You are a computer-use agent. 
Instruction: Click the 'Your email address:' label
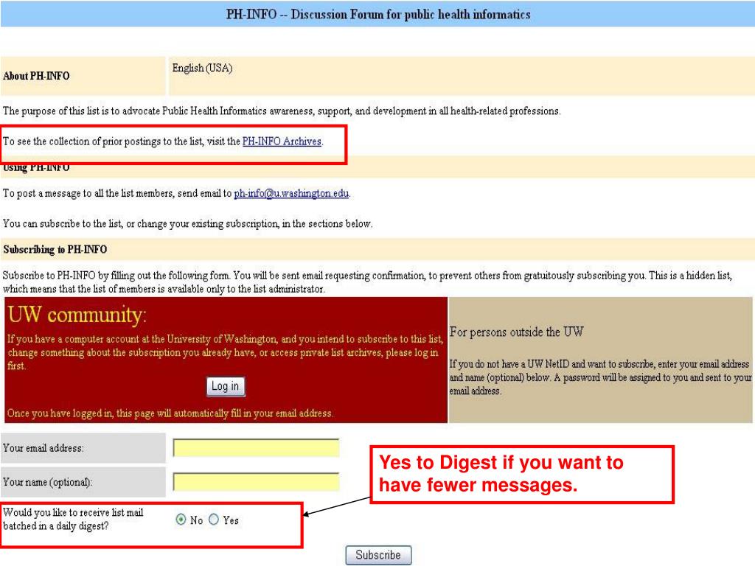pyautogui.click(x=44, y=448)
